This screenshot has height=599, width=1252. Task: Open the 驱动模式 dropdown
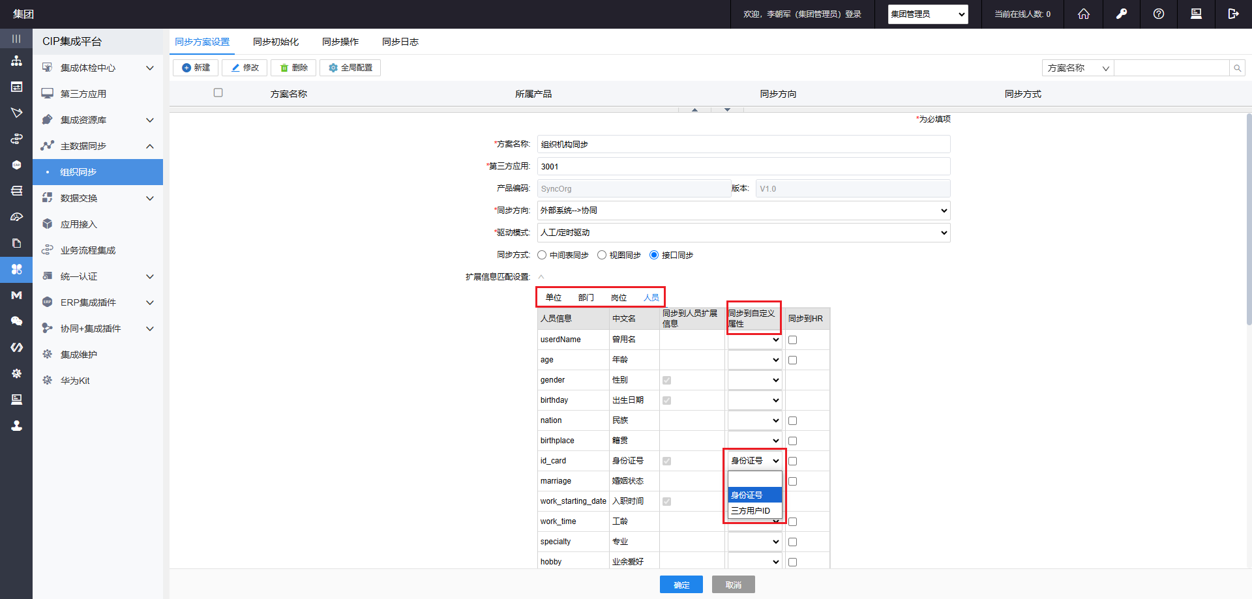click(743, 233)
